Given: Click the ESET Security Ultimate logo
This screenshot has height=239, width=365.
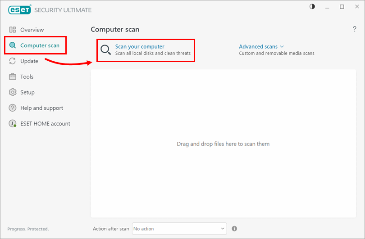Looking at the screenshot, I should pos(18,10).
